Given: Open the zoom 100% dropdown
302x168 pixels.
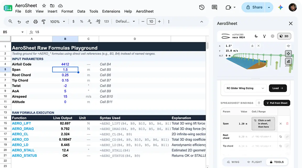Looking at the screenshot, I should click(x=57, y=21).
